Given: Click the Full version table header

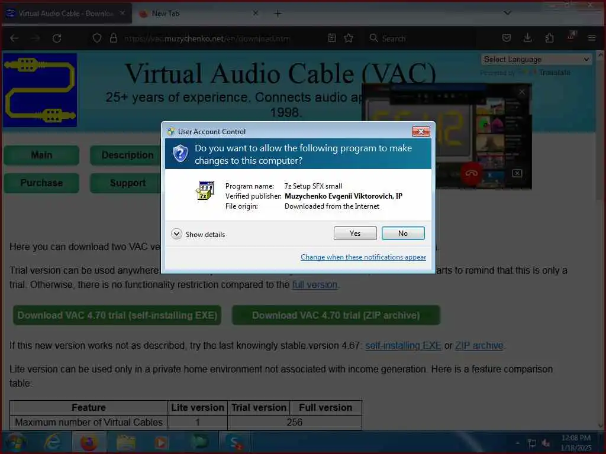Looking at the screenshot, I should point(325,408).
